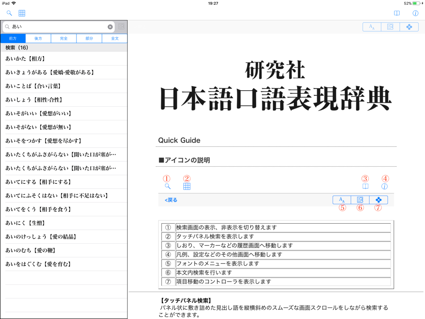
Task: Tap guide row タッチパネル検索を表示します
Action: [x=276, y=236]
